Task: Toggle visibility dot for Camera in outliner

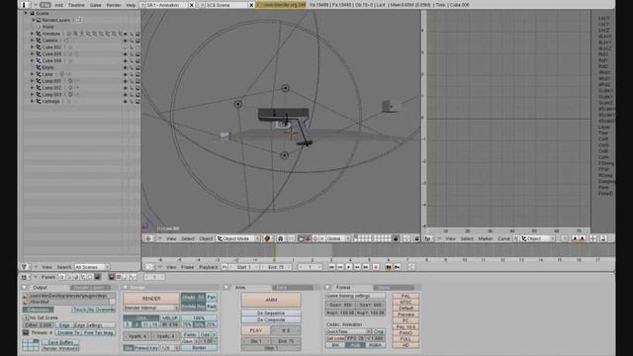Action: (x=126, y=41)
